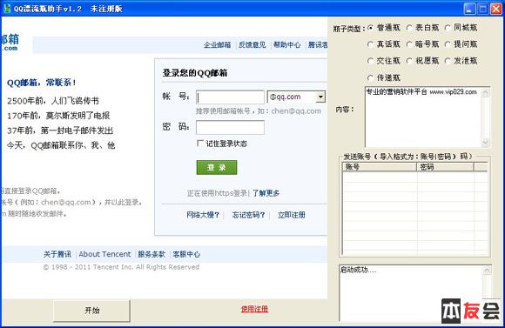Click inside the 内容 message text area
Viewport: 505px width, 328px height.
[x=422, y=117]
